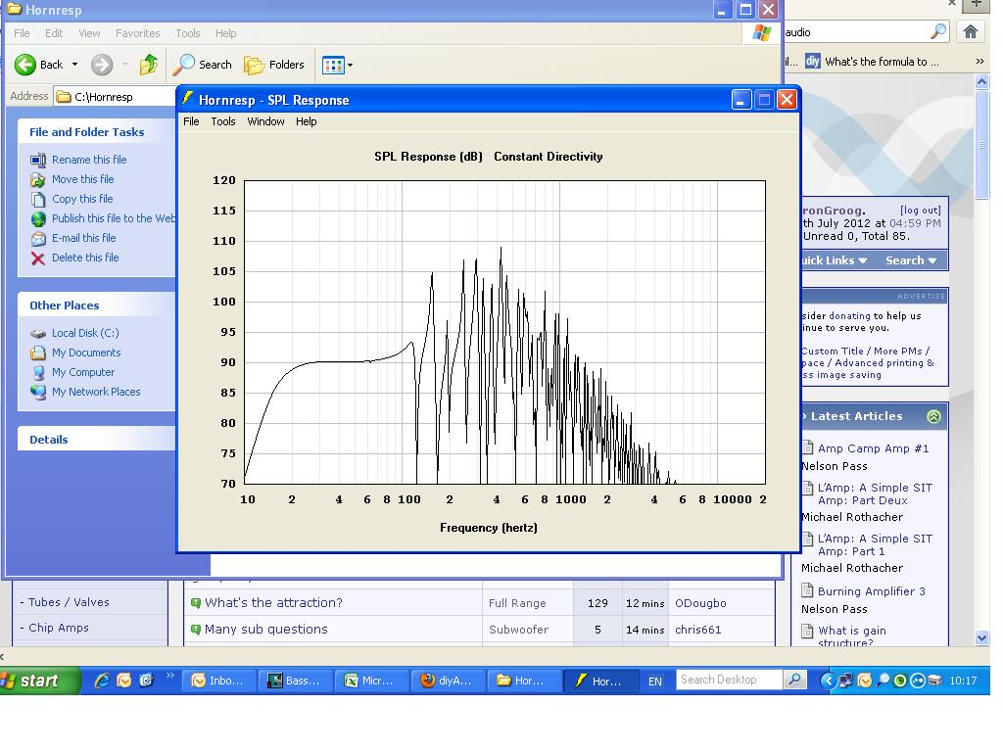Expand the quick launch chevron on taskbar
1003x752 pixels.
click(169, 676)
